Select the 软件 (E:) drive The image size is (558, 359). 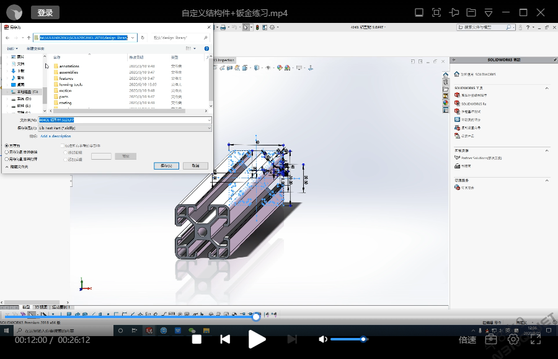(24, 106)
